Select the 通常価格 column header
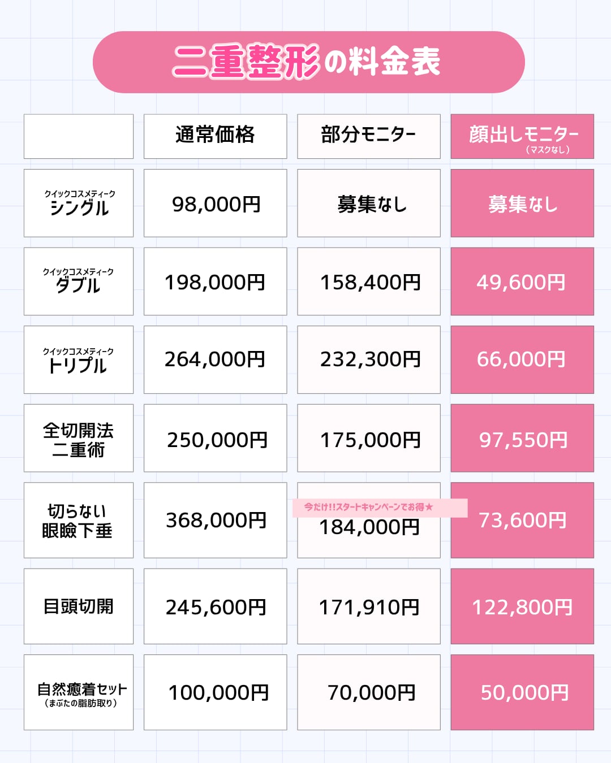The image size is (611, 763). [x=215, y=136]
